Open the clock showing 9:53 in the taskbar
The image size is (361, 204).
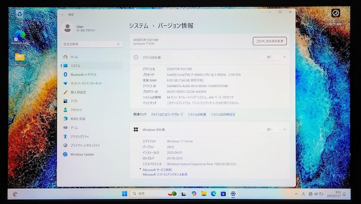coord(333,194)
